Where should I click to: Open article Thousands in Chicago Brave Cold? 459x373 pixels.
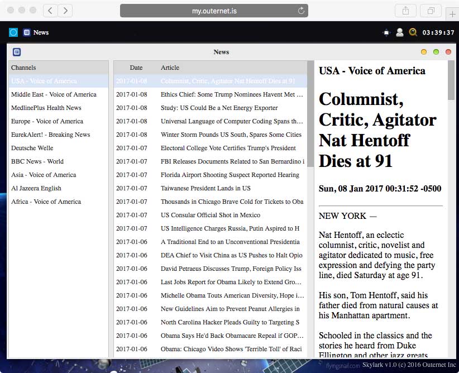[x=210, y=202]
